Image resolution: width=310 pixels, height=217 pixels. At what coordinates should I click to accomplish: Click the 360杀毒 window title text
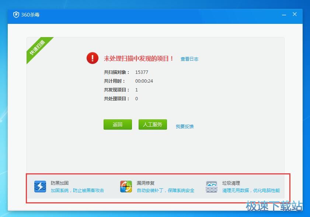pyautogui.click(x=31, y=15)
